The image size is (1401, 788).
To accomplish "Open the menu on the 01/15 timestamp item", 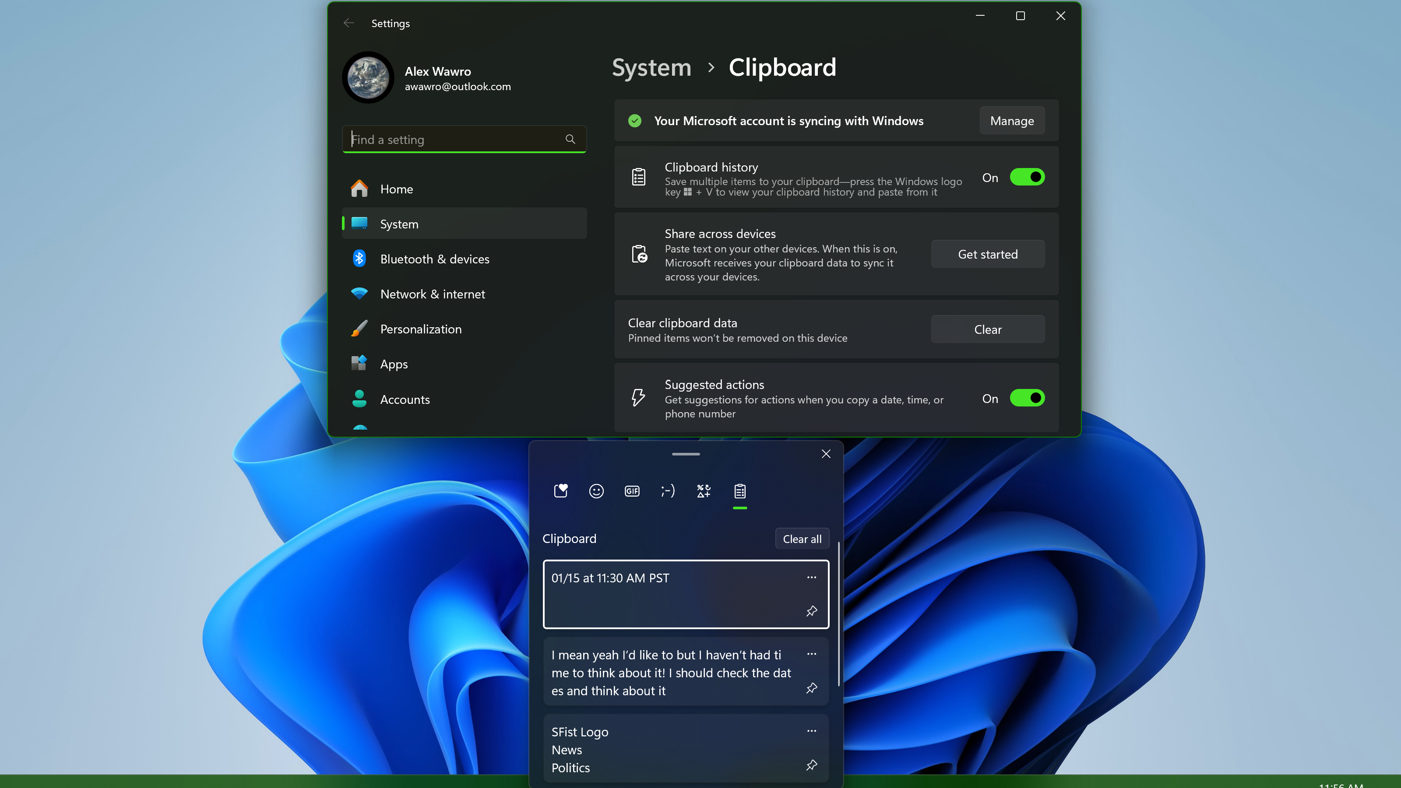I will pos(811,578).
